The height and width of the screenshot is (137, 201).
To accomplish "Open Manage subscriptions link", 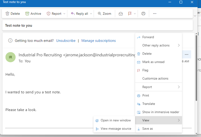I will point(99,41).
